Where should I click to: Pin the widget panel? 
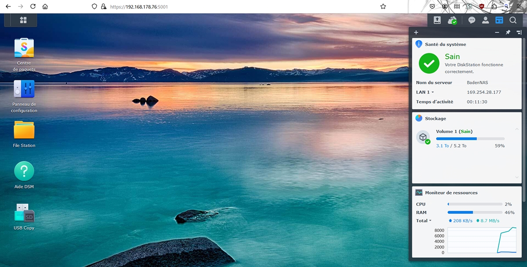click(x=508, y=32)
